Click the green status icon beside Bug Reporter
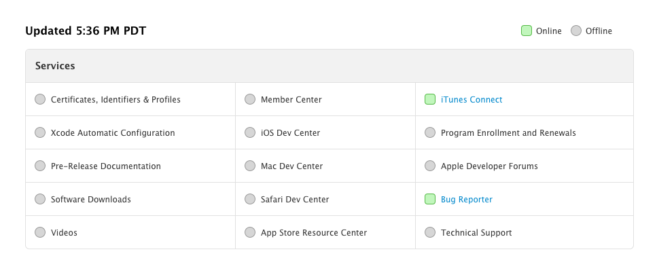 pyautogui.click(x=429, y=200)
